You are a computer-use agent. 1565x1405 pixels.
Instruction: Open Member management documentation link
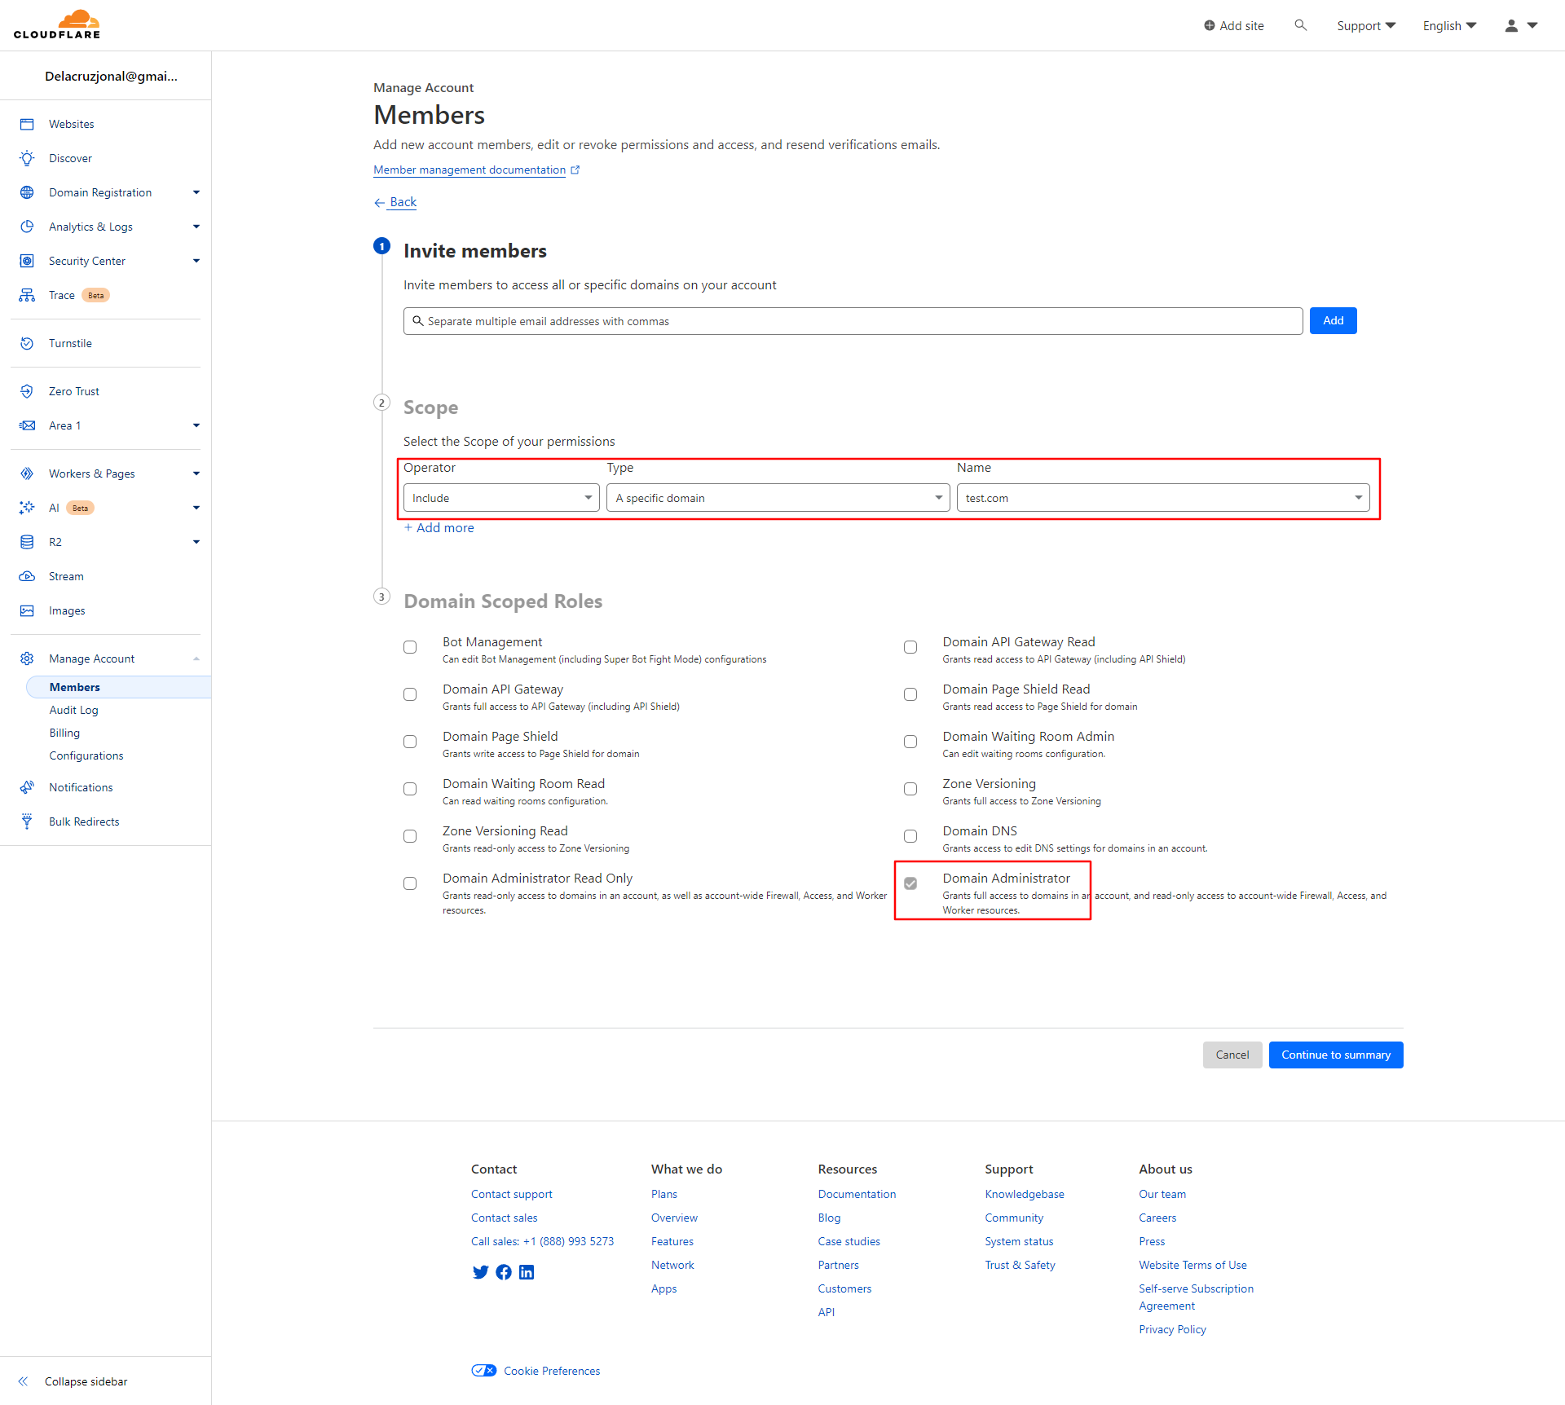[x=469, y=170]
